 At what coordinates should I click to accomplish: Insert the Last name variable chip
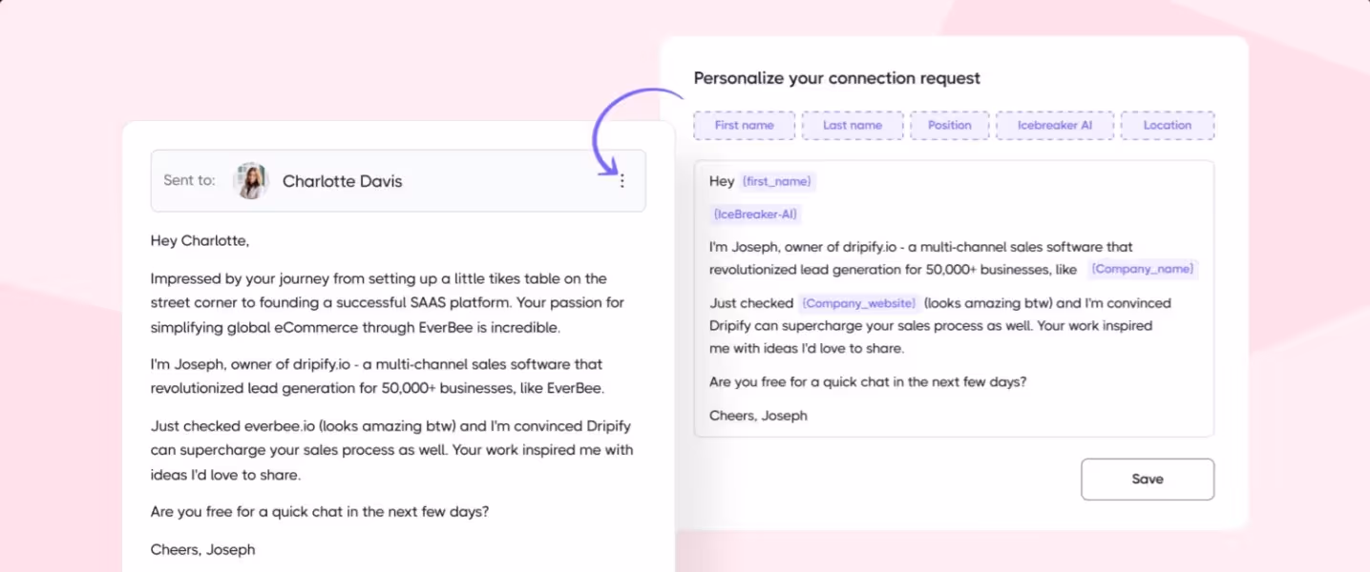click(x=853, y=125)
